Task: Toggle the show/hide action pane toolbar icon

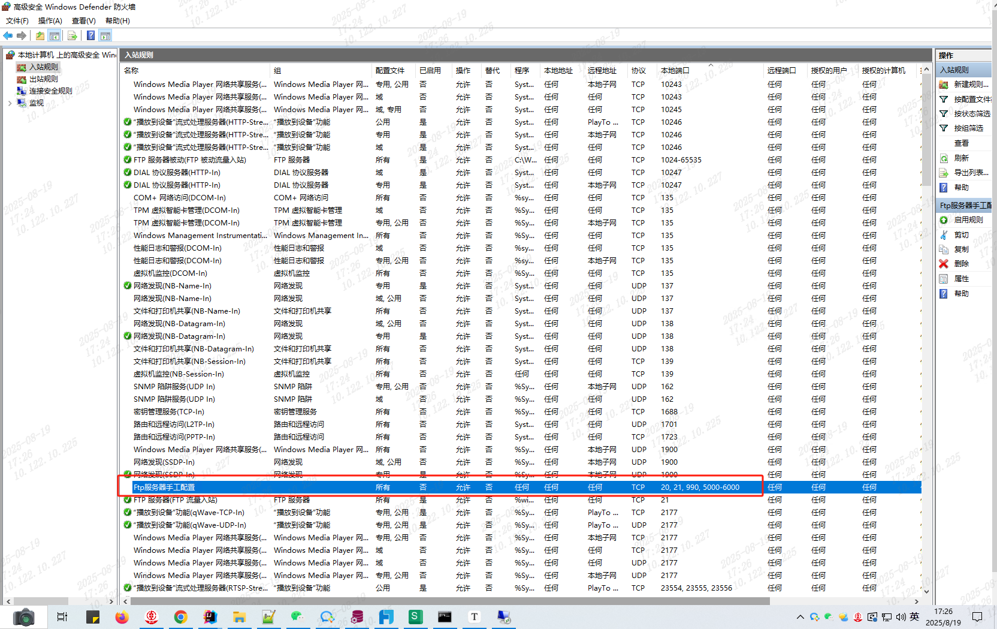Action: [105, 36]
